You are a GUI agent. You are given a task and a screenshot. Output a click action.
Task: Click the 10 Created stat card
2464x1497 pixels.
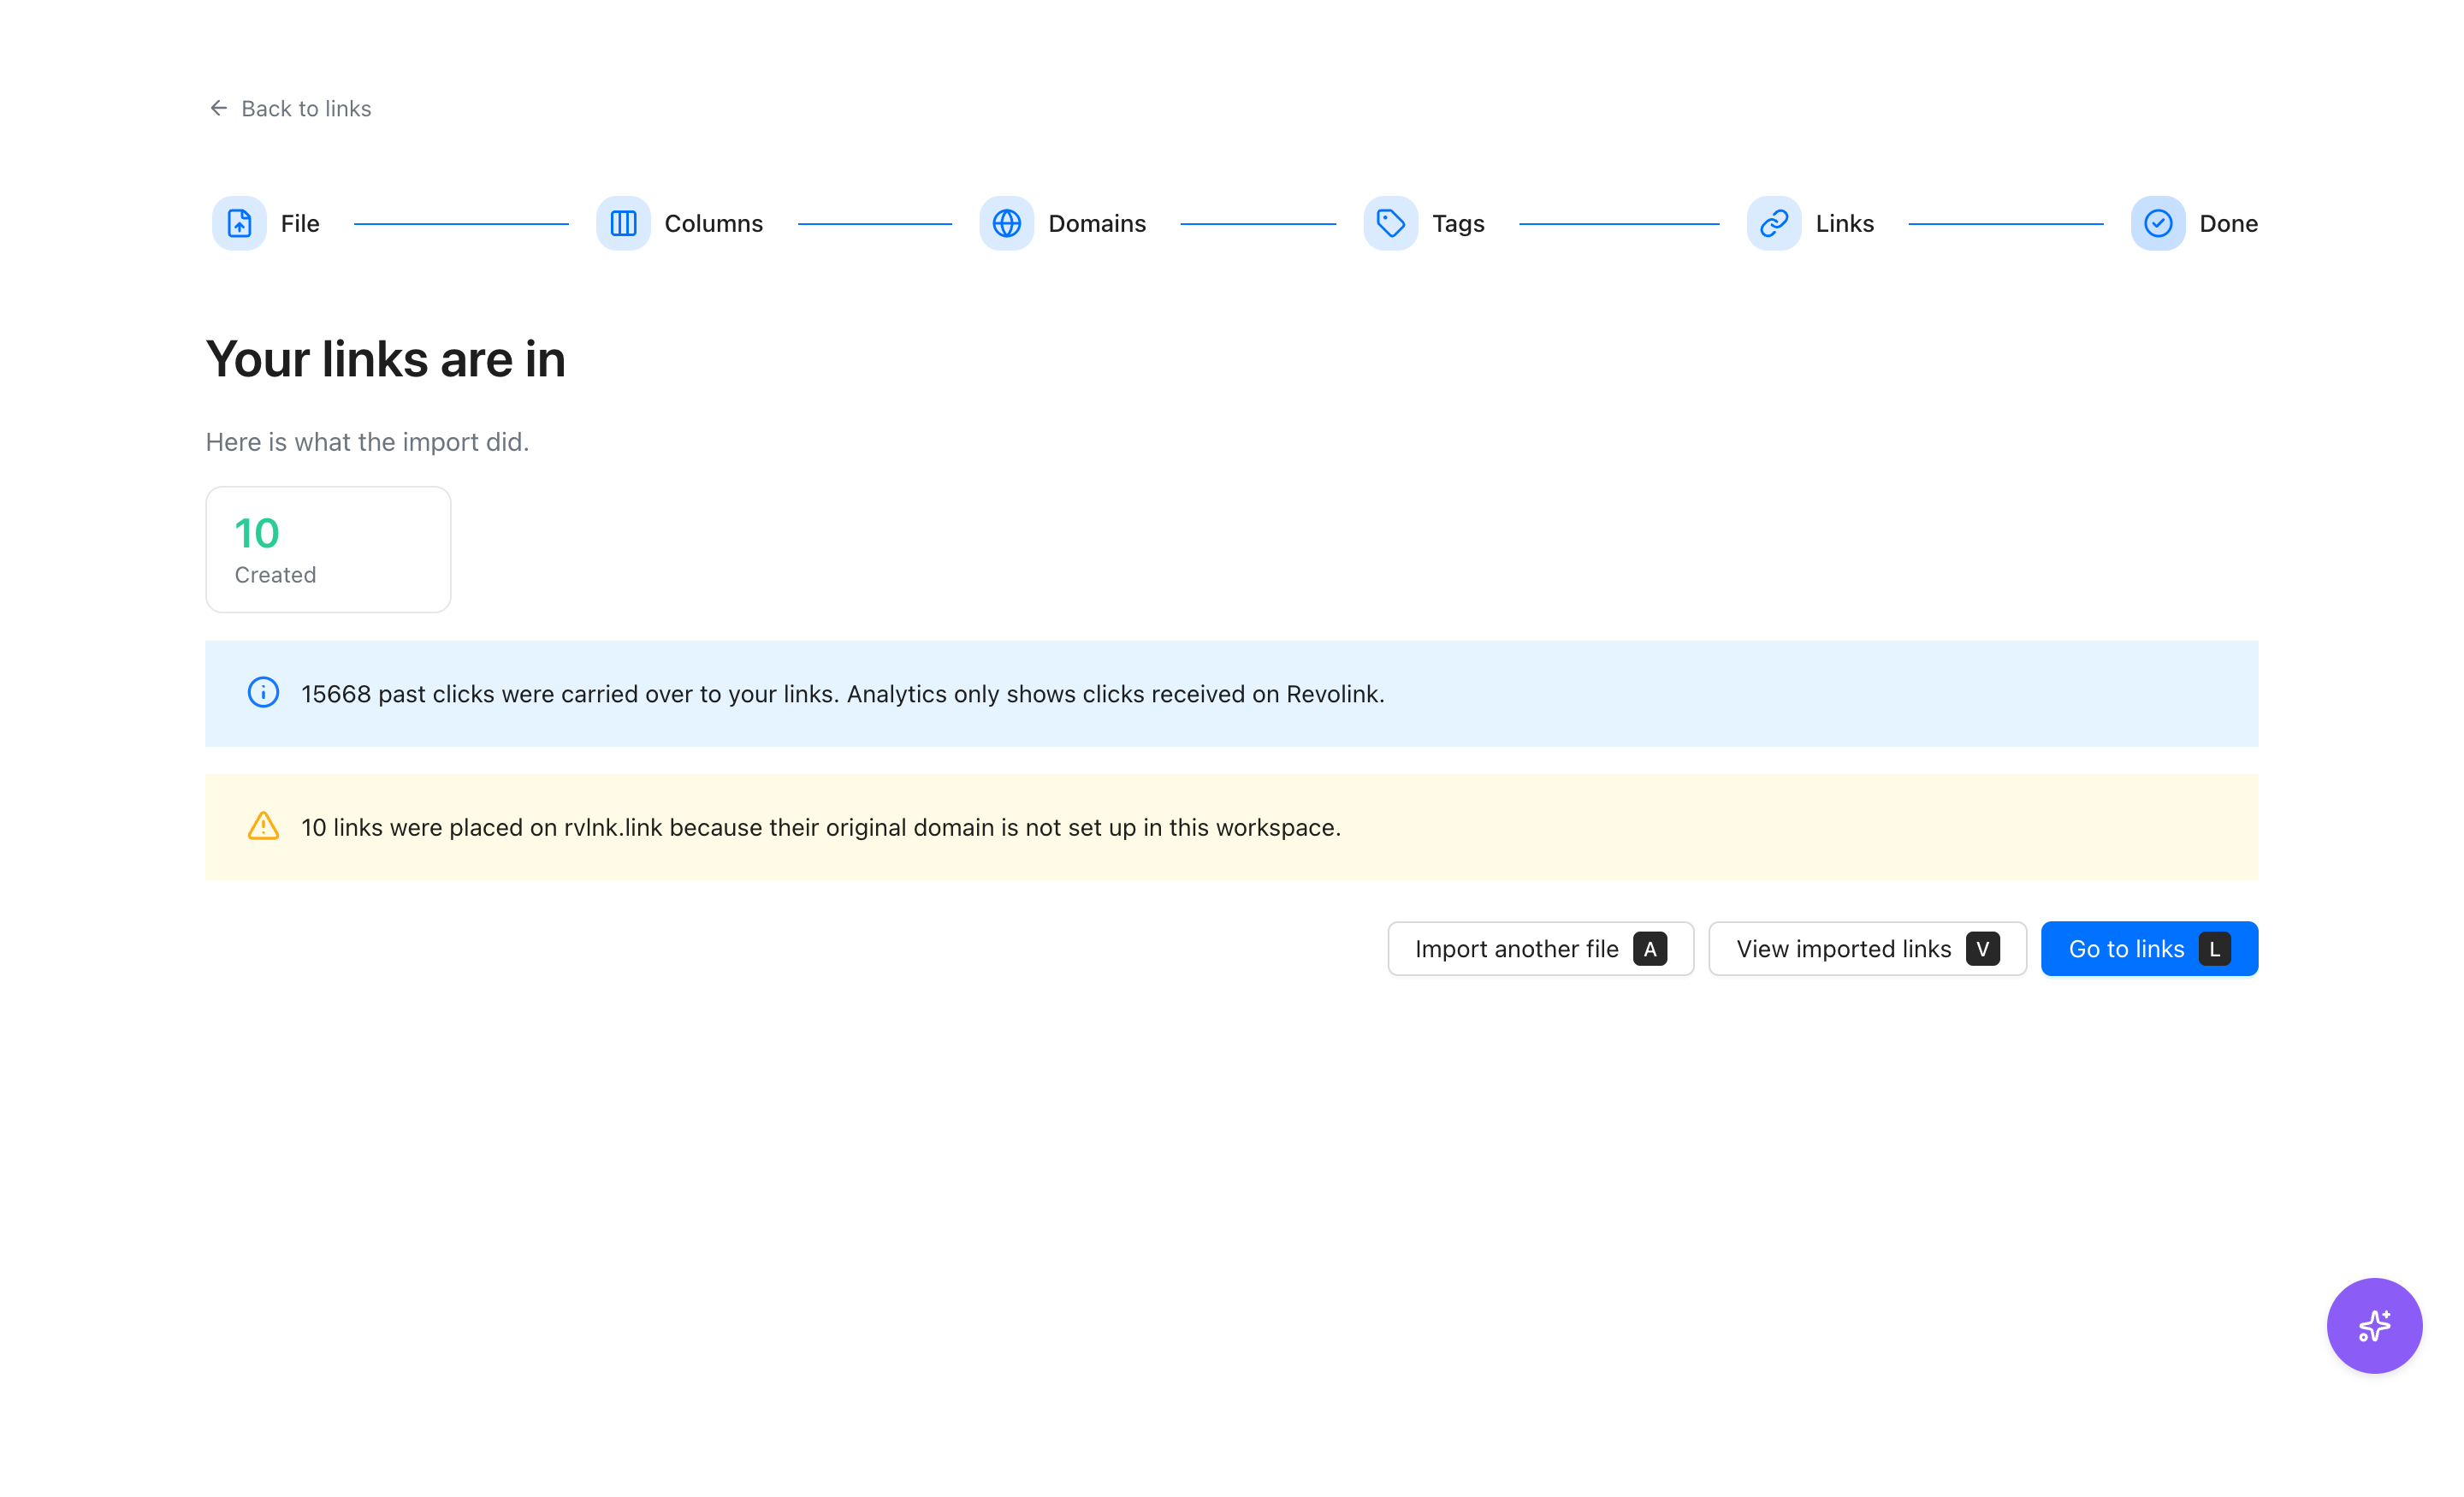click(328, 549)
